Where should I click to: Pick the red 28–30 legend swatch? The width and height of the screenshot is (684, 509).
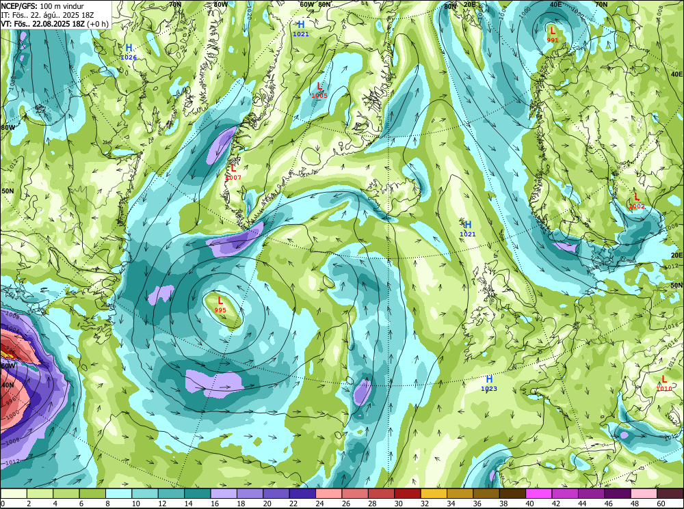(x=381, y=493)
